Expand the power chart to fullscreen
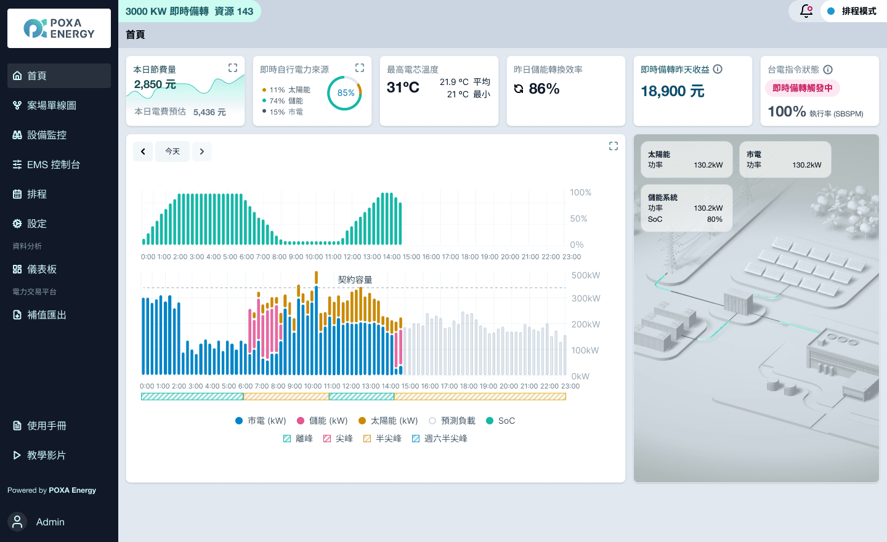Image resolution: width=887 pixels, height=542 pixels. (x=613, y=146)
